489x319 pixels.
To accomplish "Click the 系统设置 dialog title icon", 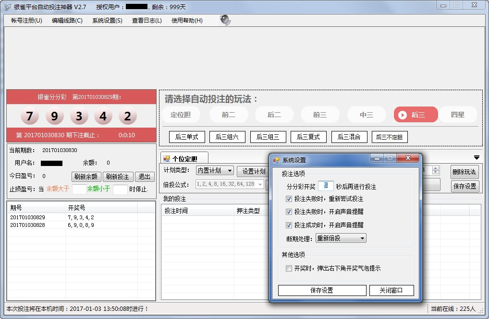I will coord(276,160).
